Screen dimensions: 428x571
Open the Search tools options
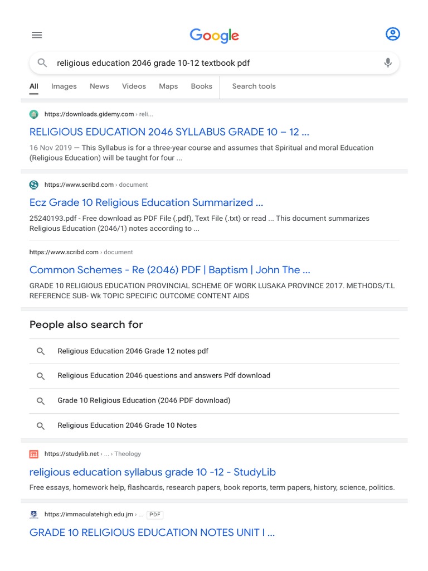coord(254,86)
